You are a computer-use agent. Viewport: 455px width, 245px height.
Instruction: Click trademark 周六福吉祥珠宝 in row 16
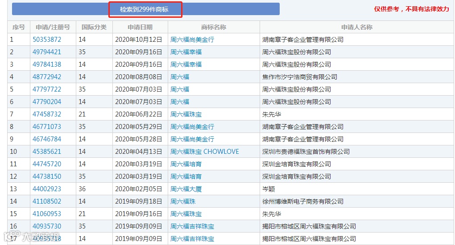point(192,226)
